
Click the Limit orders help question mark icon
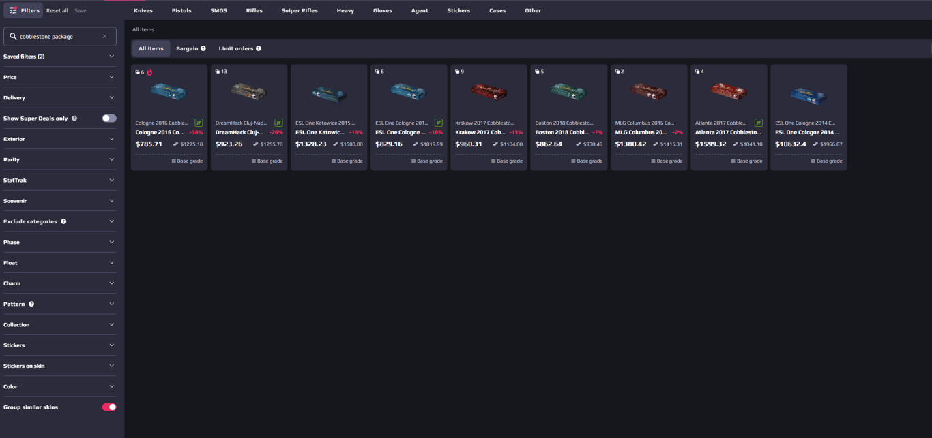tap(259, 48)
